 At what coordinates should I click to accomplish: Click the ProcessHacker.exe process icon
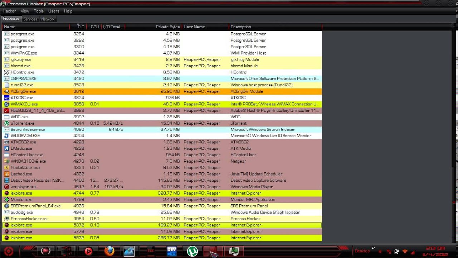6,219
